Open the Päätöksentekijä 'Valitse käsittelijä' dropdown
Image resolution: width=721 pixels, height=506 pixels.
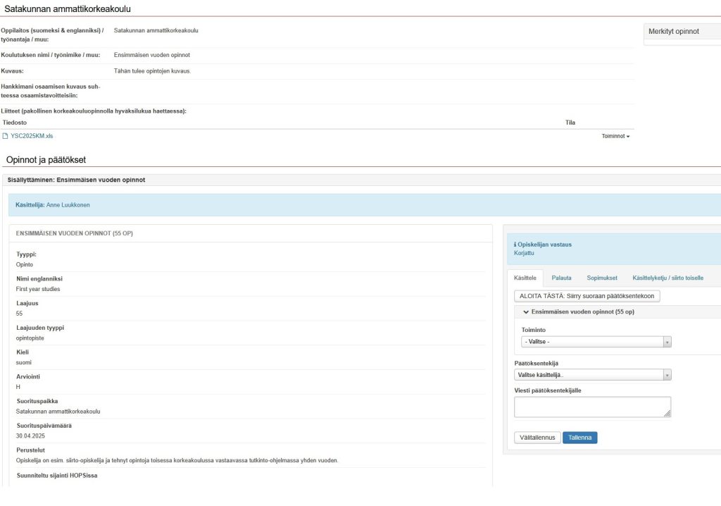pos(593,375)
